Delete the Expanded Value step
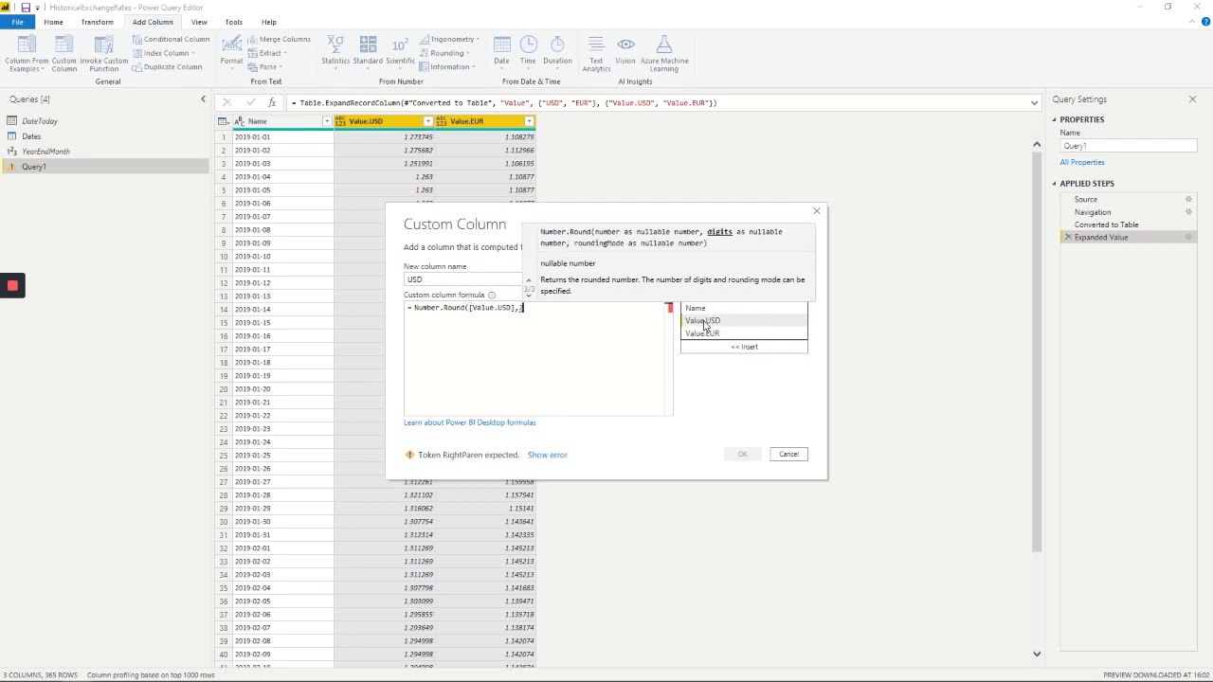 [1068, 238]
